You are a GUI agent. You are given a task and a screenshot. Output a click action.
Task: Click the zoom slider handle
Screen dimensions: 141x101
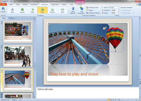[128, 100]
